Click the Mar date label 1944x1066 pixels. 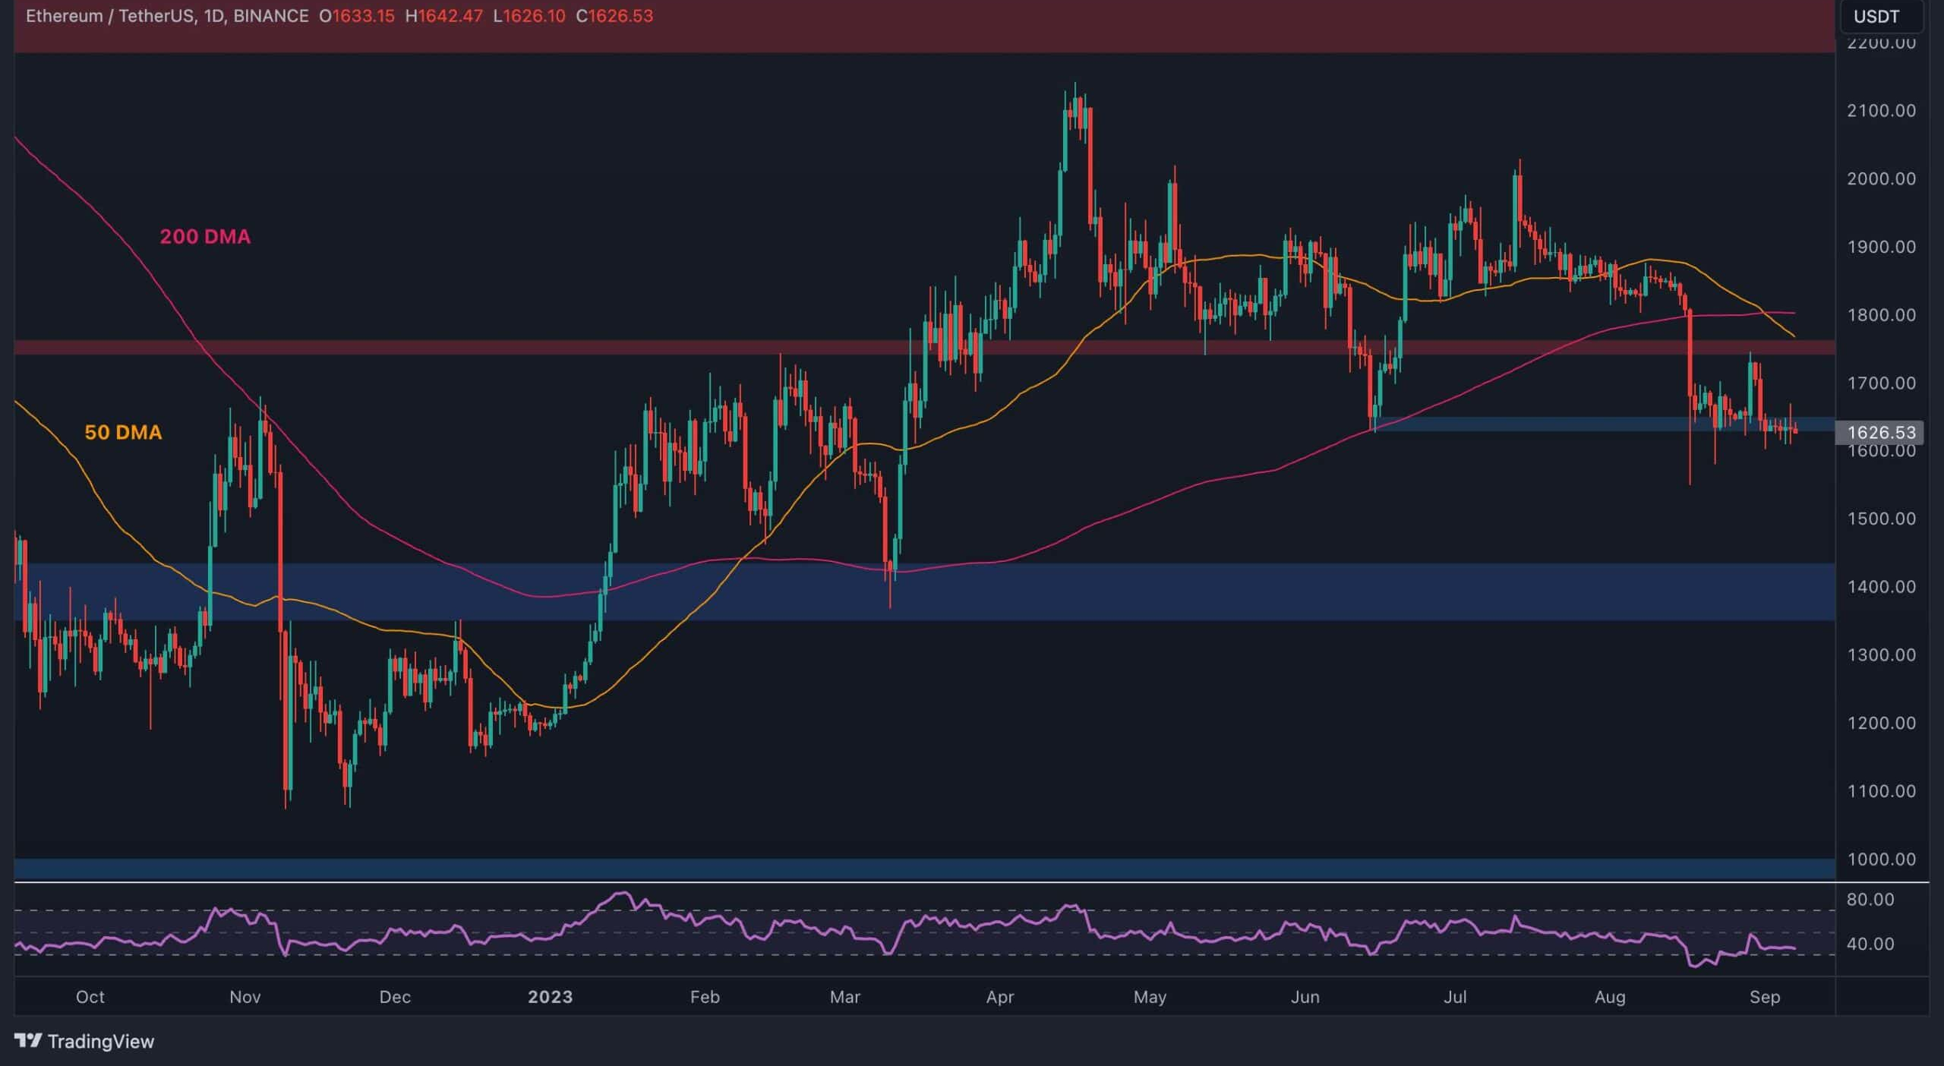[844, 997]
